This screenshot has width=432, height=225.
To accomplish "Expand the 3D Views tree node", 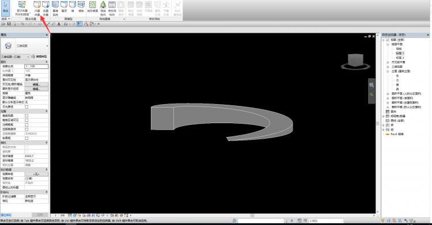I will (388, 67).
